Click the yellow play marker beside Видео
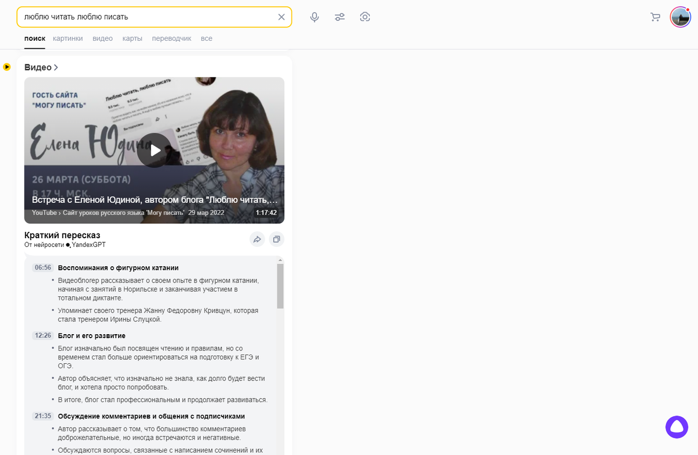 (x=7, y=67)
